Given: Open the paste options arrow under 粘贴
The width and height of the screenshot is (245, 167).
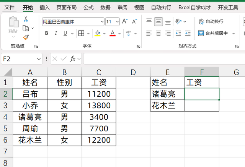Looking at the screenshot, I should 13,37.
